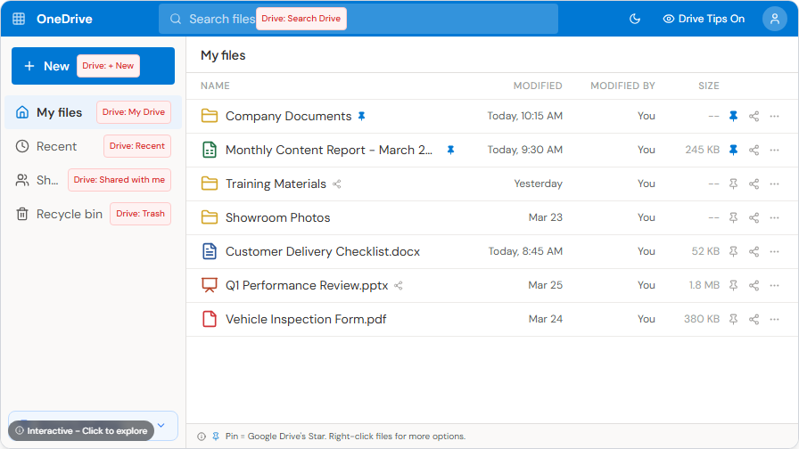Click share icon in Q1 Performance Review row actions
799x449 pixels.
[x=754, y=285]
